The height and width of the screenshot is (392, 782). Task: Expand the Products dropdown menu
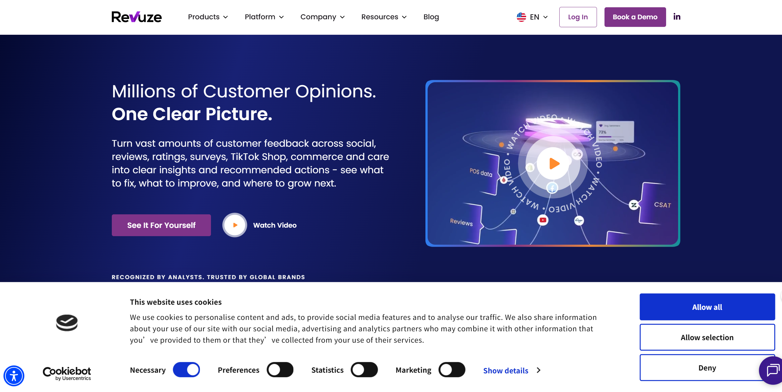pyautogui.click(x=208, y=17)
